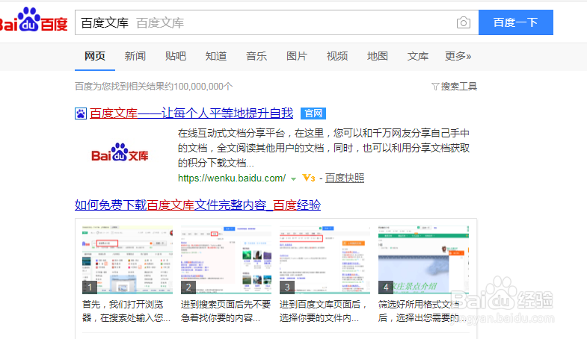Expand the 更多» menu
Image resolution: width=587 pixels, height=339 pixels.
(458, 57)
